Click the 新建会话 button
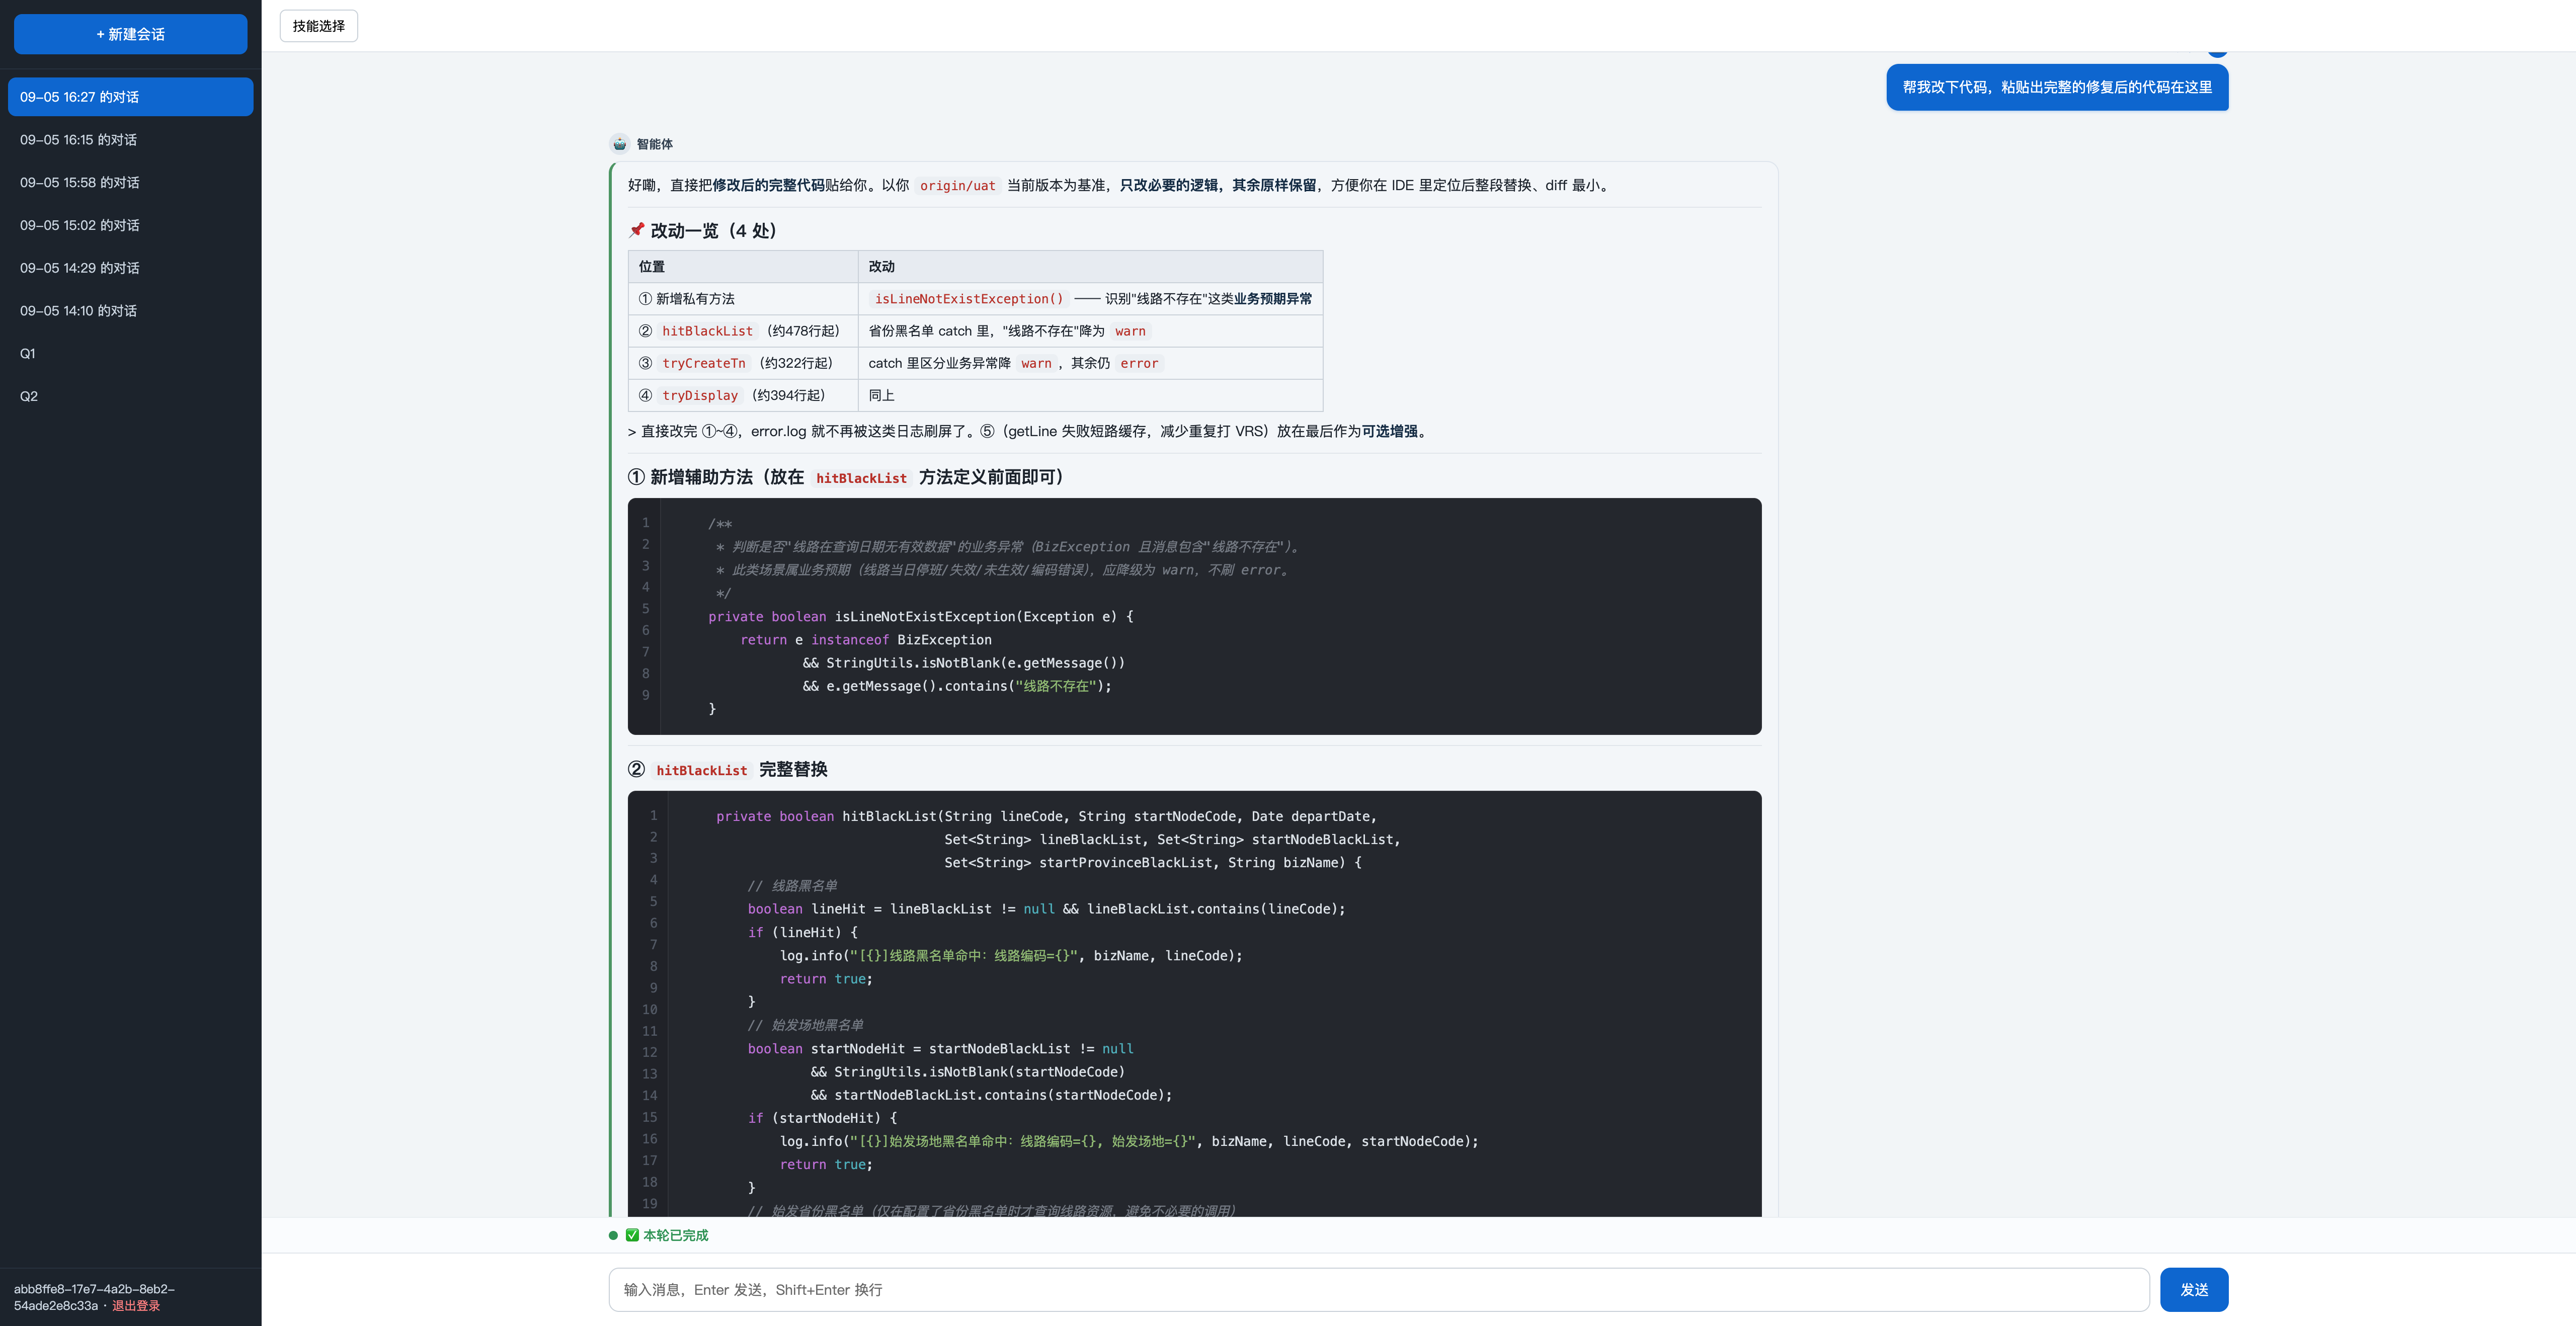Viewport: 2576px width, 1326px height. (x=130, y=34)
